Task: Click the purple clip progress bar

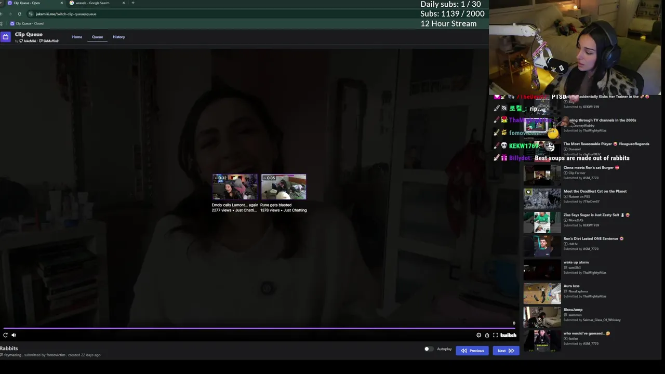Action: (260, 328)
